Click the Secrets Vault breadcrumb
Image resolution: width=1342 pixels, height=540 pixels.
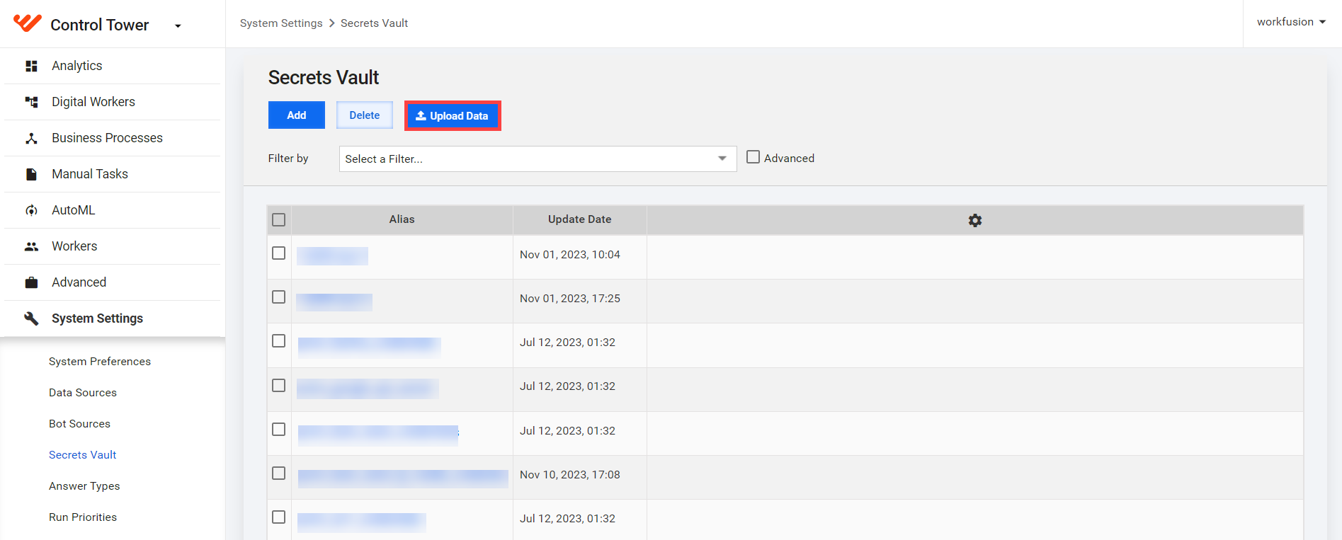pos(374,23)
